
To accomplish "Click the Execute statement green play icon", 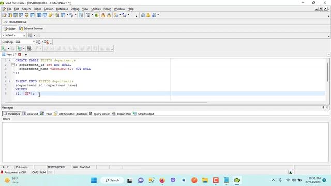I will point(4,49).
